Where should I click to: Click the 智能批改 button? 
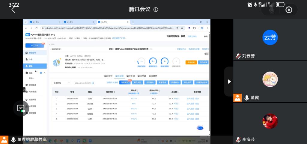click(x=125, y=83)
